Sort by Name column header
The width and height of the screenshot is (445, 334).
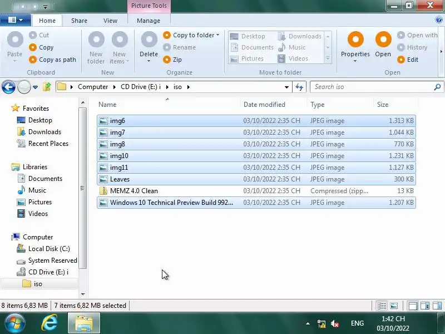169,105
